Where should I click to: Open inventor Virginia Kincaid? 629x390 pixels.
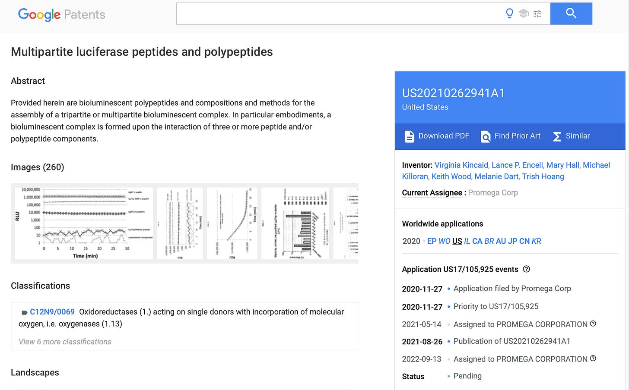(x=461, y=165)
